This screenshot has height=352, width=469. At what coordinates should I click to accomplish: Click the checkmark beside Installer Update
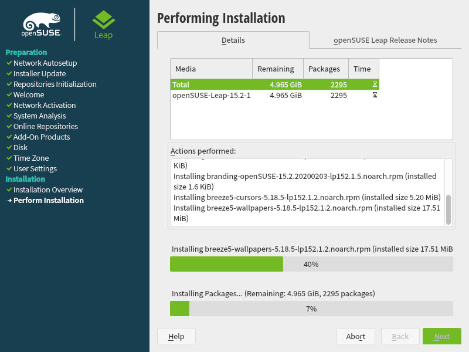pyautogui.click(x=9, y=73)
